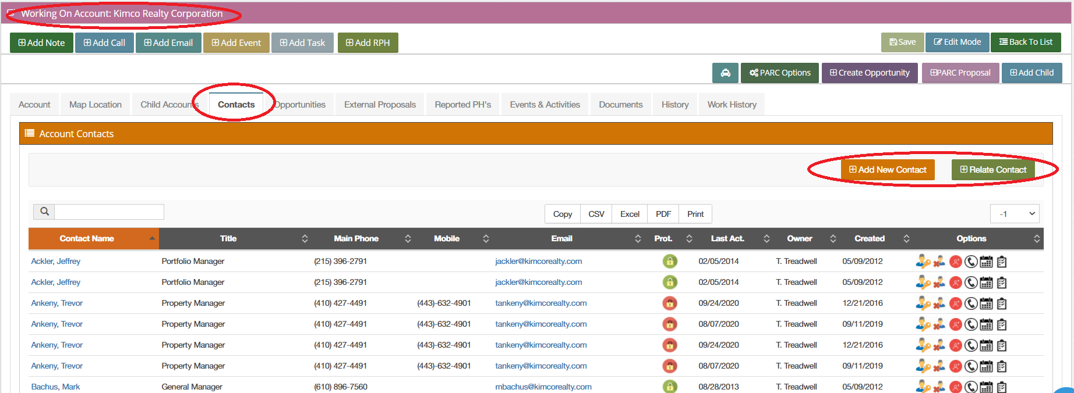The height and width of the screenshot is (393, 1074).
Task: Click the calendar icon in second Ackler row
Action: pyautogui.click(x=986, y=283)
